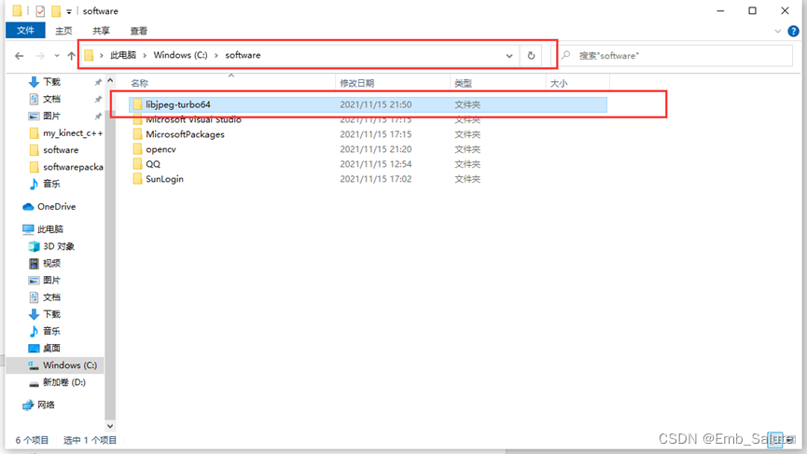Open software folder in navigation pane
The height and width of the screenshot is (454, 807).
[61, 149]
